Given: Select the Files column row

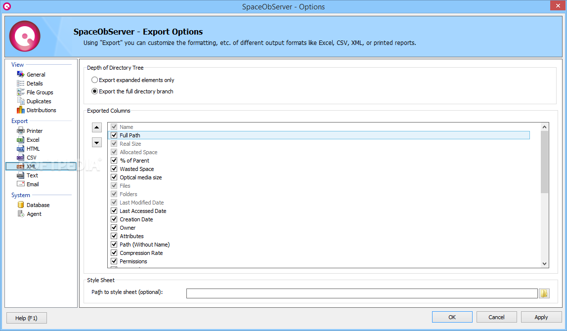Looking at the screenshot, I should (318, 186).
